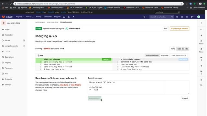Click the browser address bar
Screen dimensions: 207x116
98,4
